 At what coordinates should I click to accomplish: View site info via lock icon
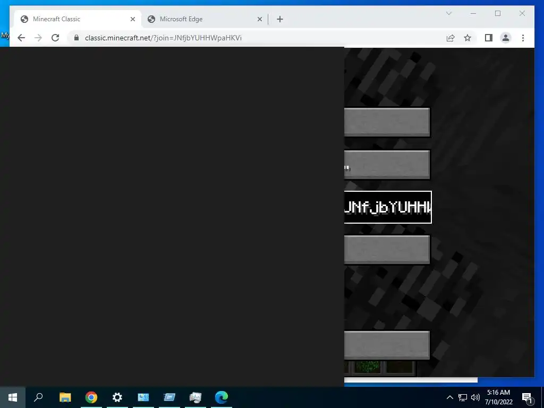click(x=76, y=38)
